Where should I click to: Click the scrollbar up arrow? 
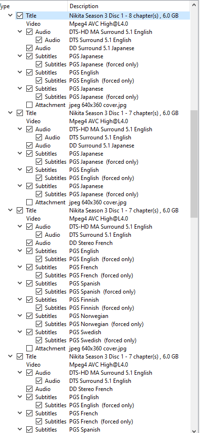[194, 5]
